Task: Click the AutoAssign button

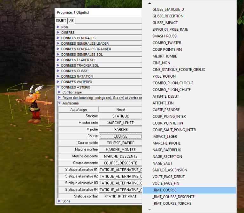Action: pos(78,110)
